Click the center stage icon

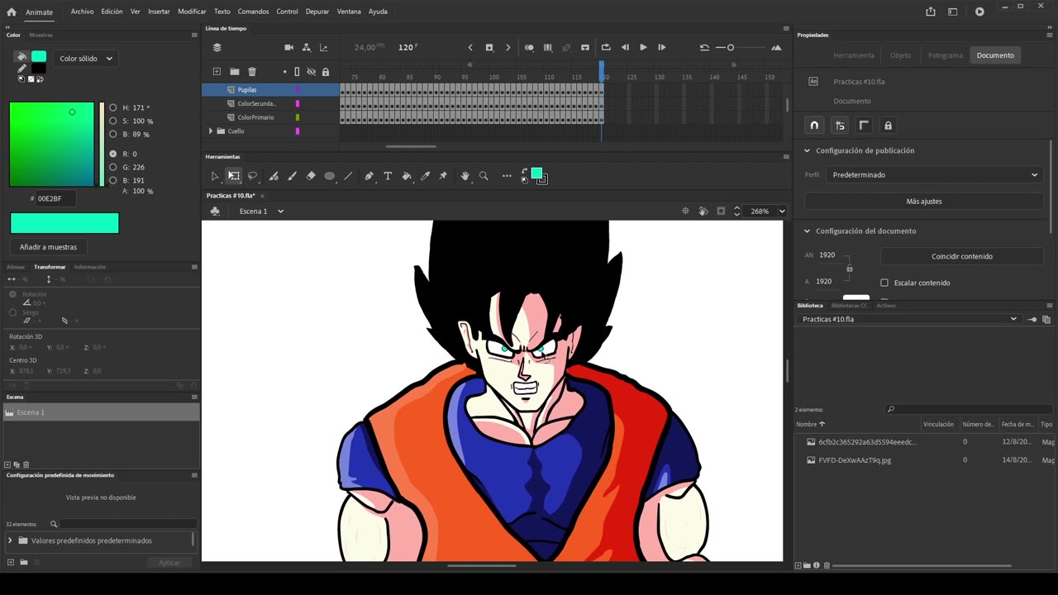click(x=685, y=211)
